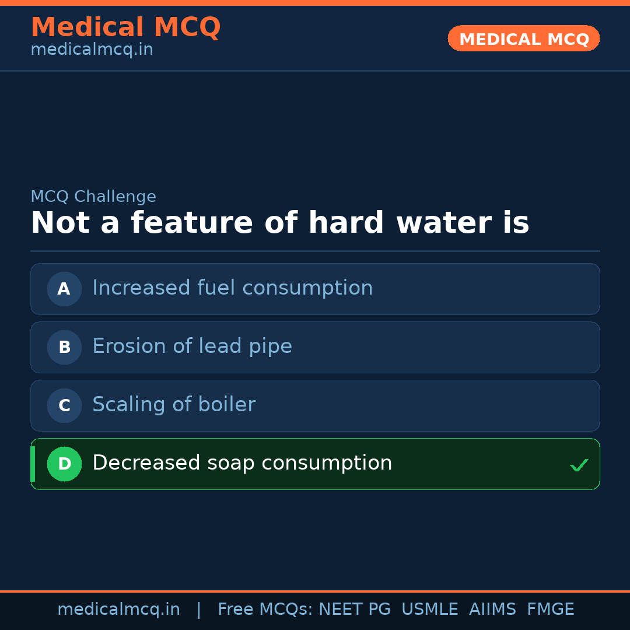Choose the C option circle
630x630 pixels.
64,405
